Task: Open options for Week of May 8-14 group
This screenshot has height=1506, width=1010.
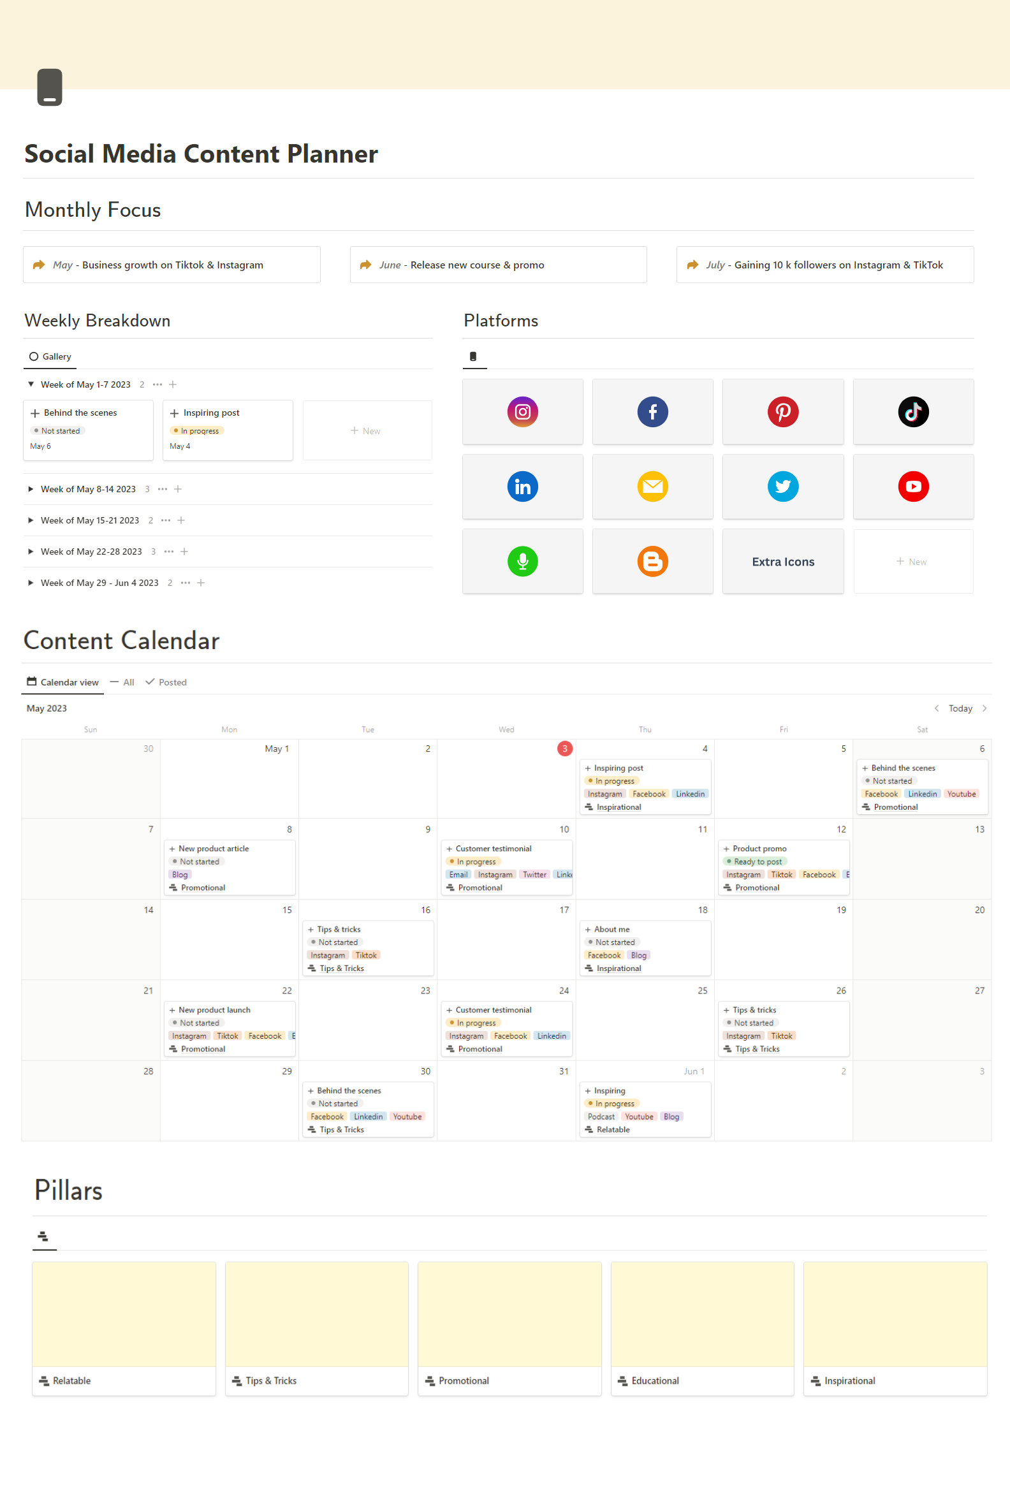Action: (163, 489)
